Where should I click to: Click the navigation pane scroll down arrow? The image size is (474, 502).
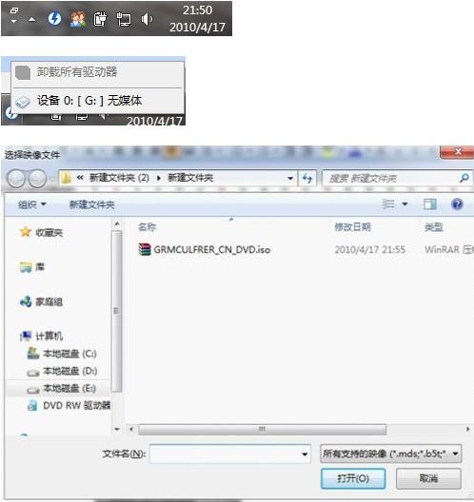pos(117,430)
